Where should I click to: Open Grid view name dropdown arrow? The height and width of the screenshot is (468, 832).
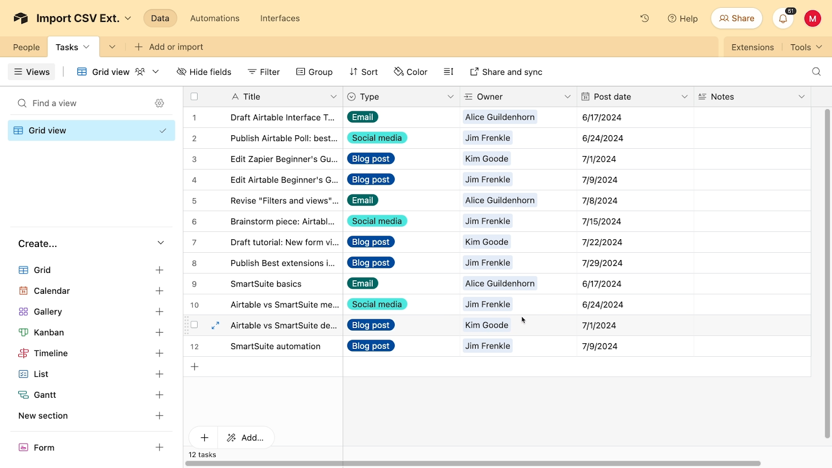[x=155, y=72]
